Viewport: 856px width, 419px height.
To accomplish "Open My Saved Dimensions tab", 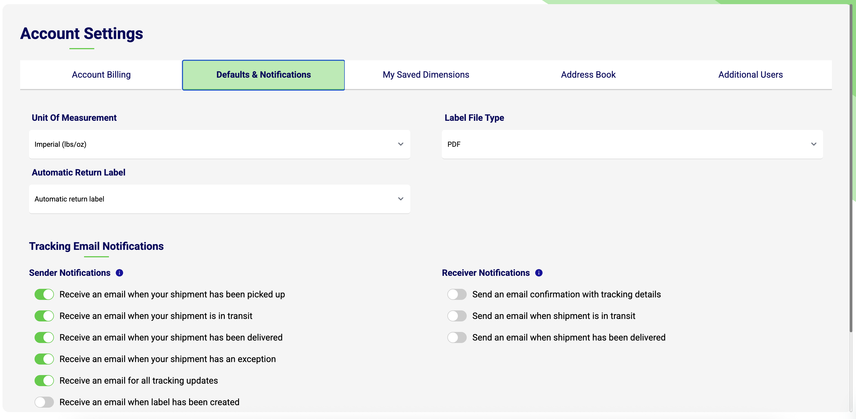I will click(x=426, y=75).
